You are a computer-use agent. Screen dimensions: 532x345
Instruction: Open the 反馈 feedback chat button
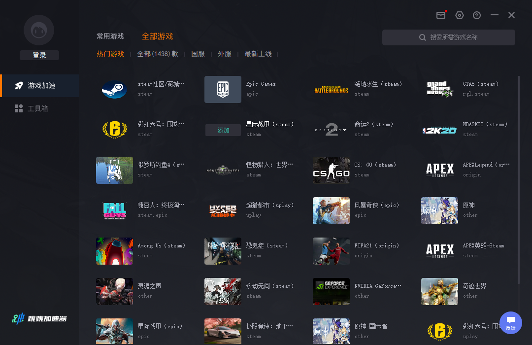[x=511, y=323]
